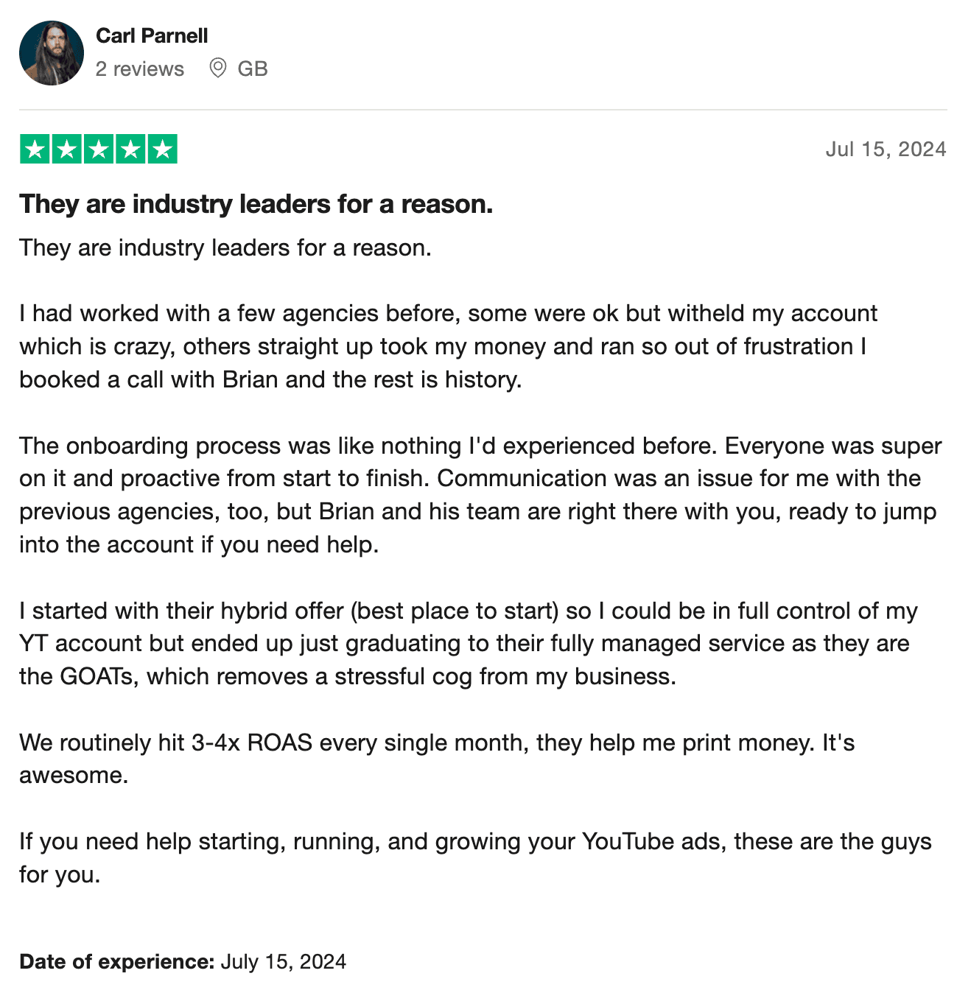This screenshot has height=990, width=971.
Task: Open Carl Parnell's profile name link
Action: [x=152, y=35]
